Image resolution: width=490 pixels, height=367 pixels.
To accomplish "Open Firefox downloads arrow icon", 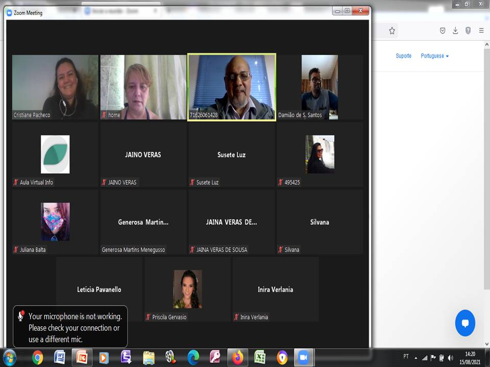I will click(455, 31).
